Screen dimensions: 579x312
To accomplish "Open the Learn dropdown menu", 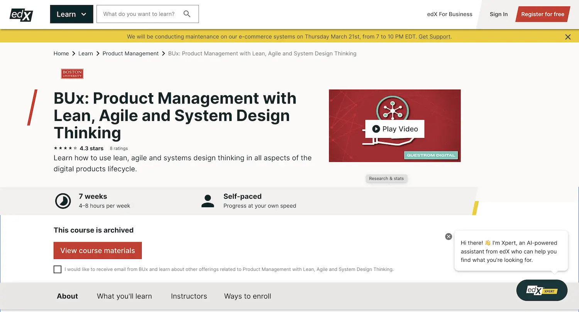I will [x=71, y=14].
